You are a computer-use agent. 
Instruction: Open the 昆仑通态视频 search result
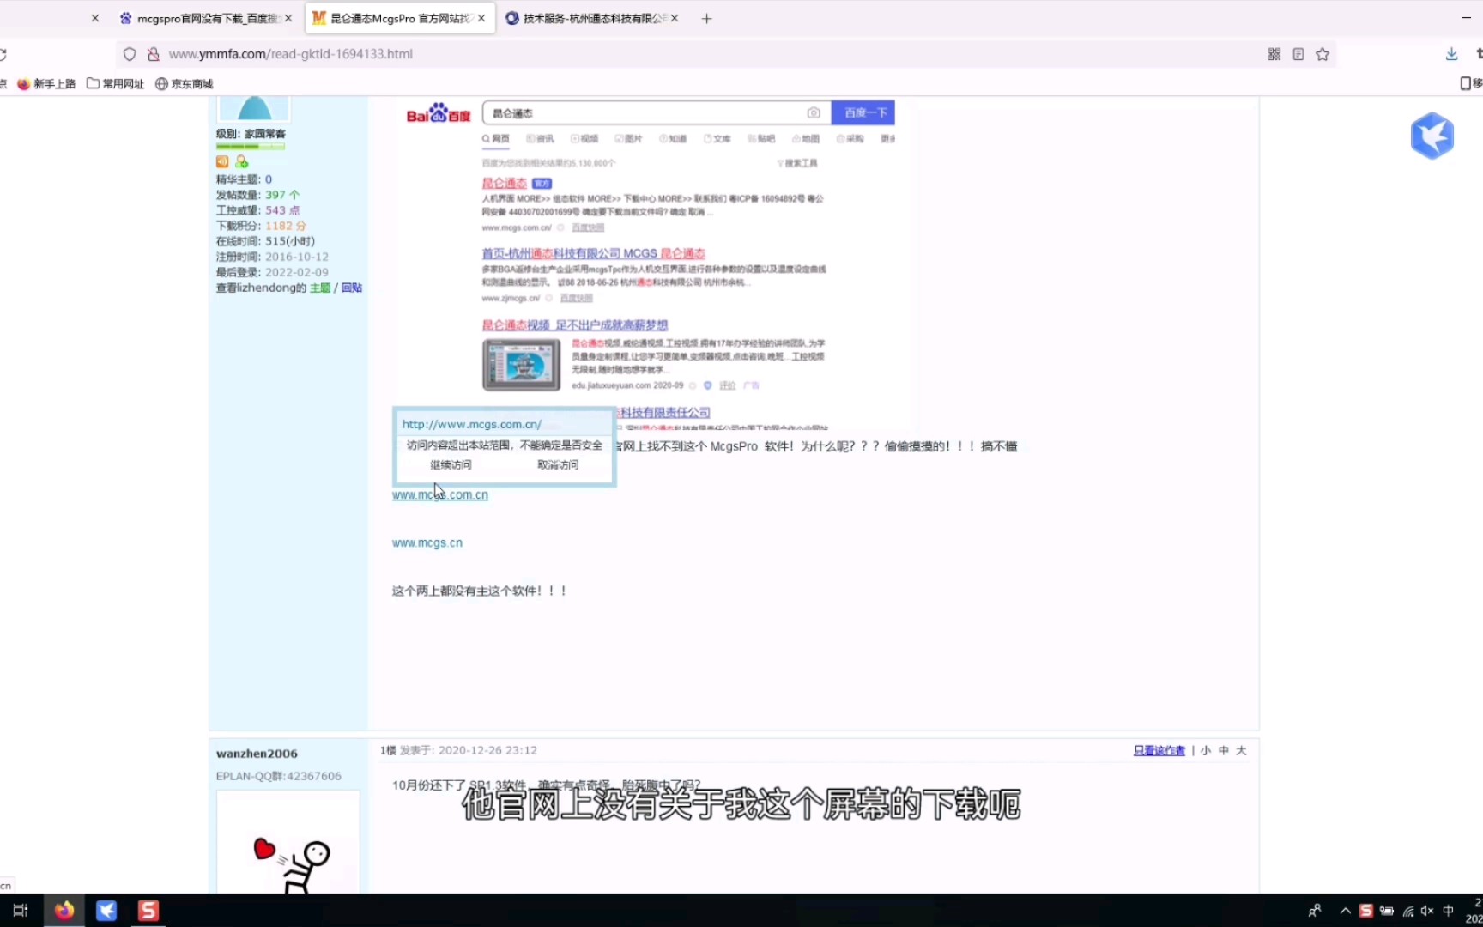(574, 324)
